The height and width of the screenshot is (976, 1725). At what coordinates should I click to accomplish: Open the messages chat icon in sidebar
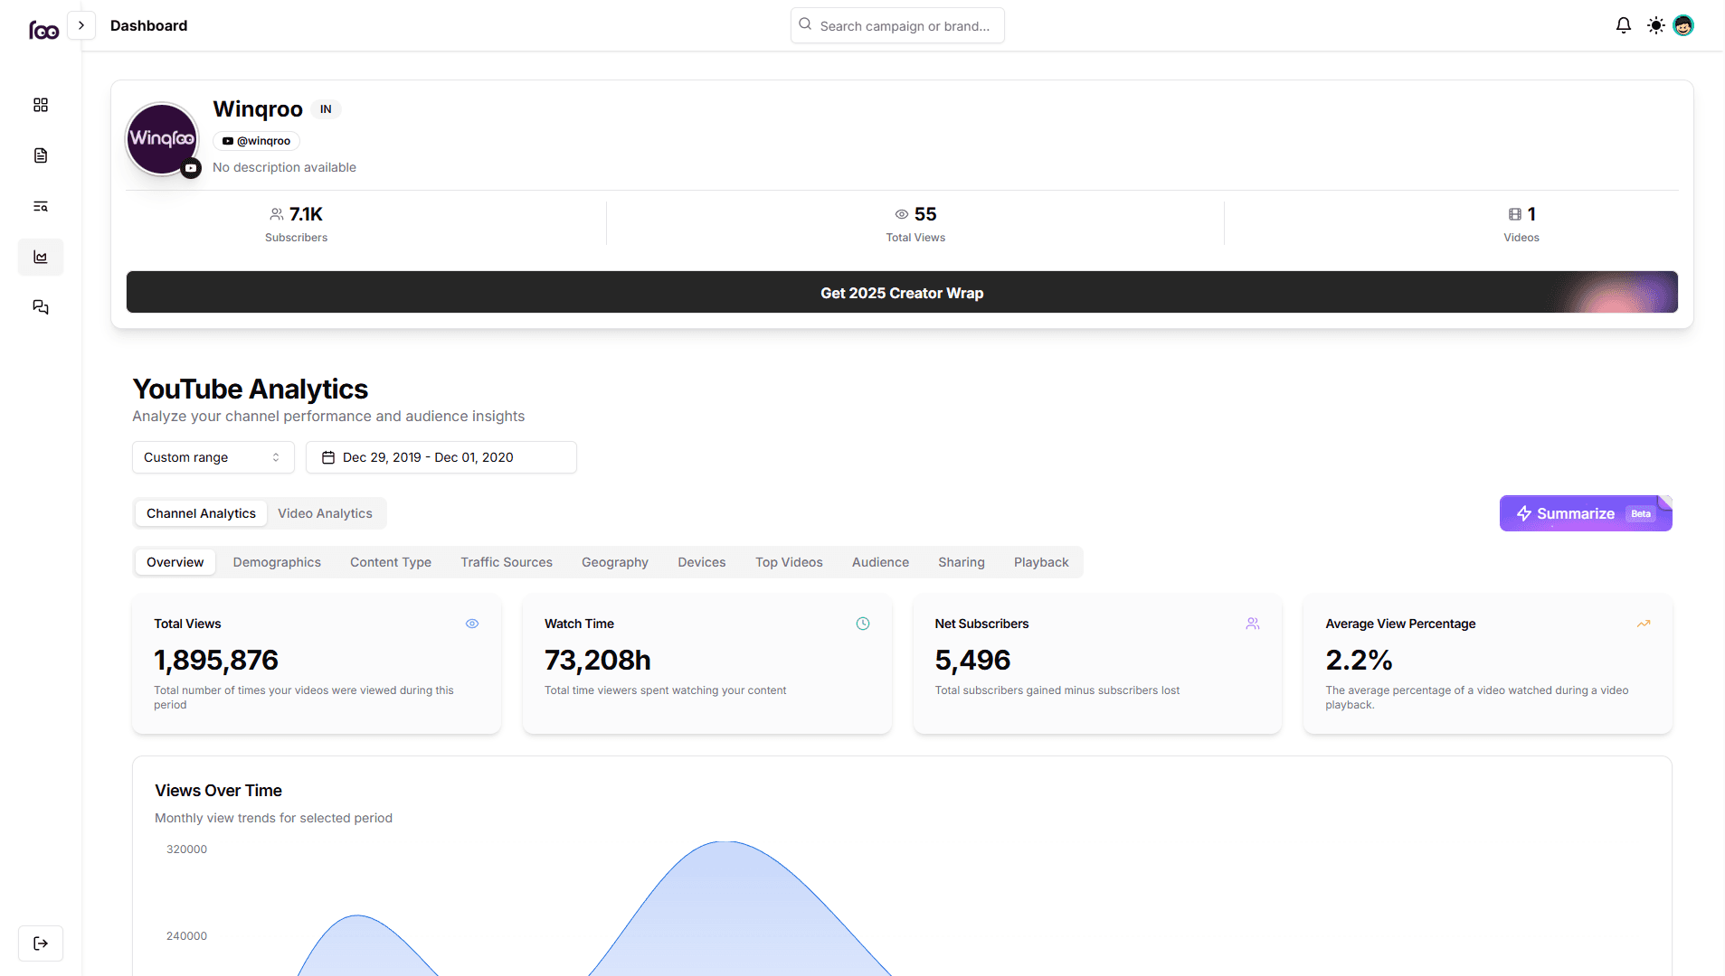pyautogui.click(x=41, y=307)
